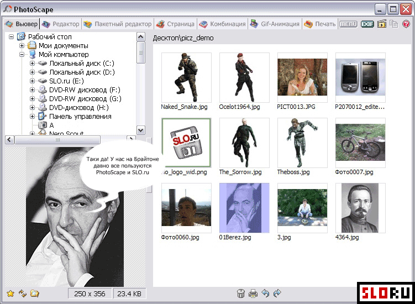415x304 pixels.
Task: Rotate left using the counterclockwise arrow icon
Action: coord(265,293)
